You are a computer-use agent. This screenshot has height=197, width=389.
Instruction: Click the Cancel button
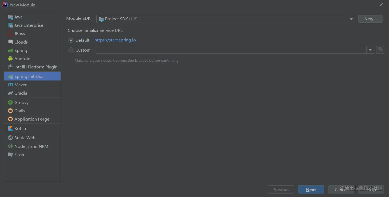pos(341,190)
